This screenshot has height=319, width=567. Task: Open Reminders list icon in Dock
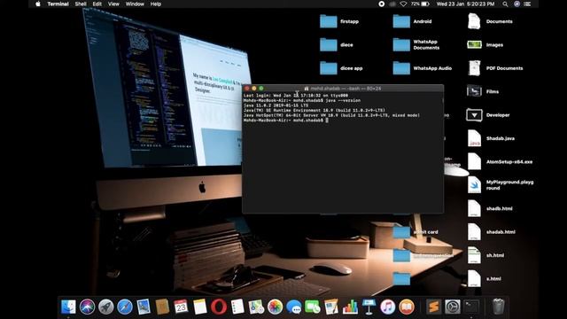click(x=237, y=307)
